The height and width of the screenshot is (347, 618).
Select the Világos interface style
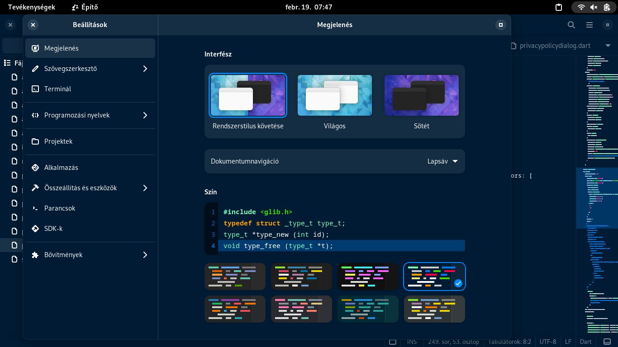coord(335,95)
